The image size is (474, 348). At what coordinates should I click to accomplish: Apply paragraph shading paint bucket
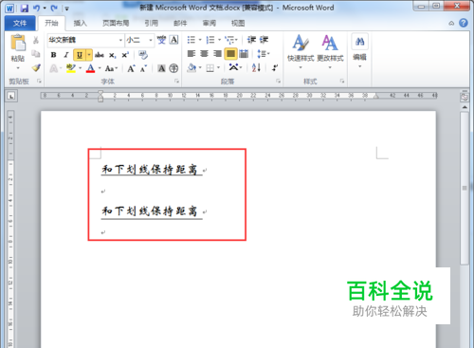click(x=191, y=67)
